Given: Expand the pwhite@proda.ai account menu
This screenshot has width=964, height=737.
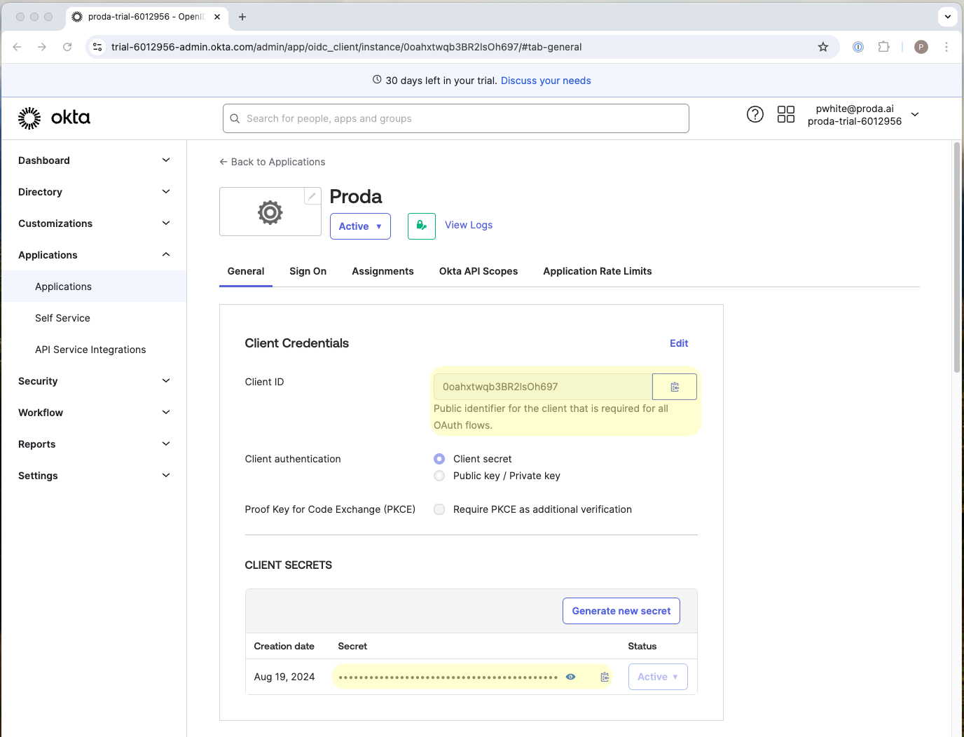Looking at the screenshot, I should (x=915, y=113).
